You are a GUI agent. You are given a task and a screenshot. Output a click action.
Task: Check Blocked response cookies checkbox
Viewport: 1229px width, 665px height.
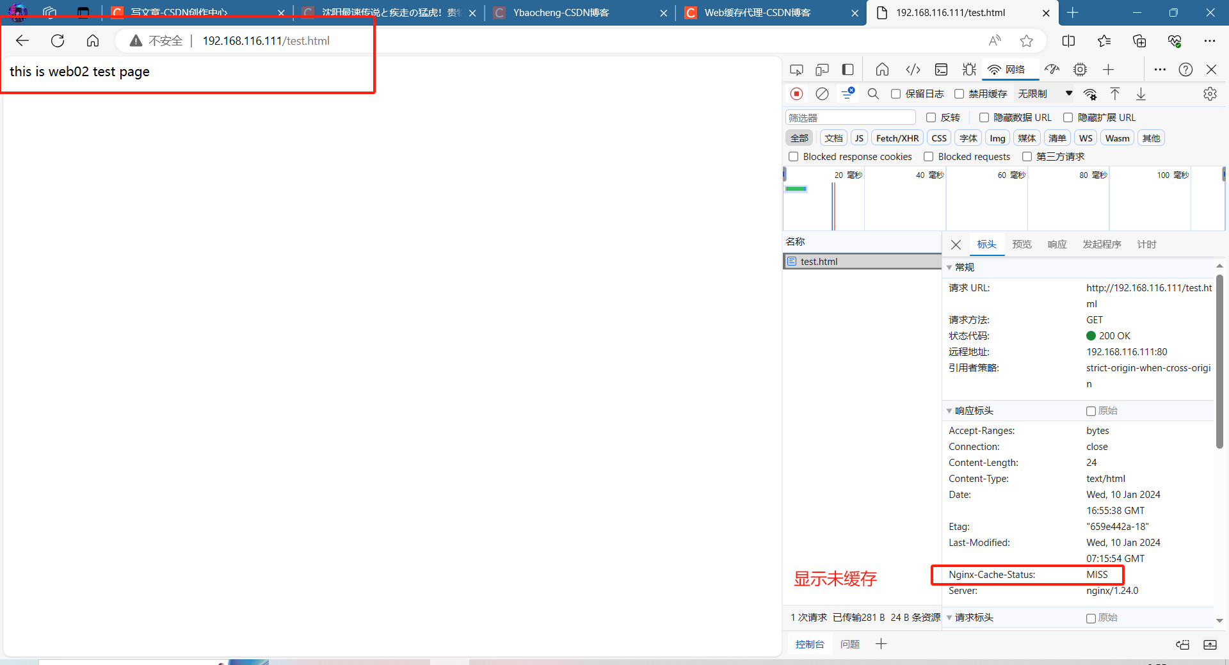tap(794, 157)
